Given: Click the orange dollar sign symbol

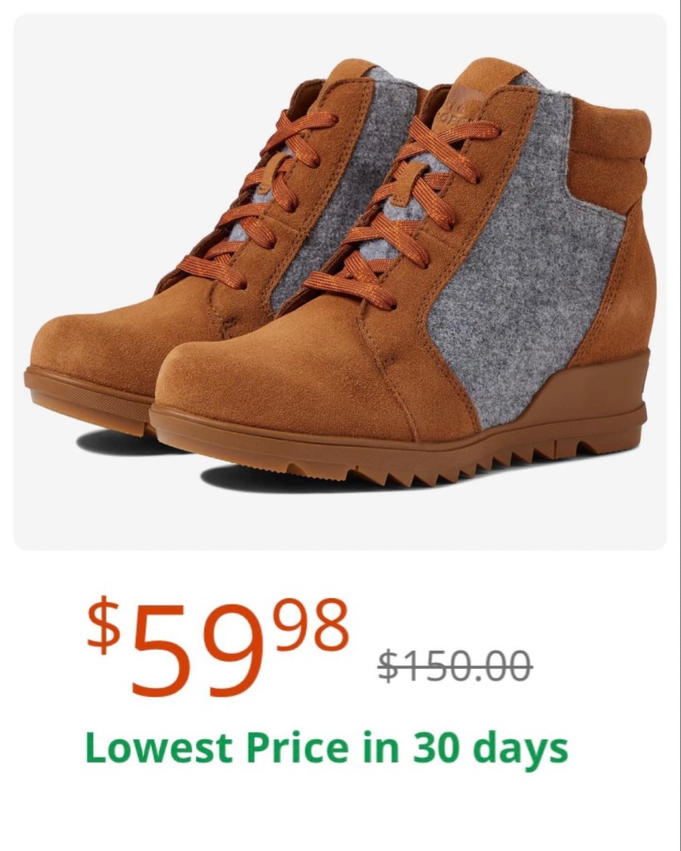Looking at the screenshot, I should [104, 624].
